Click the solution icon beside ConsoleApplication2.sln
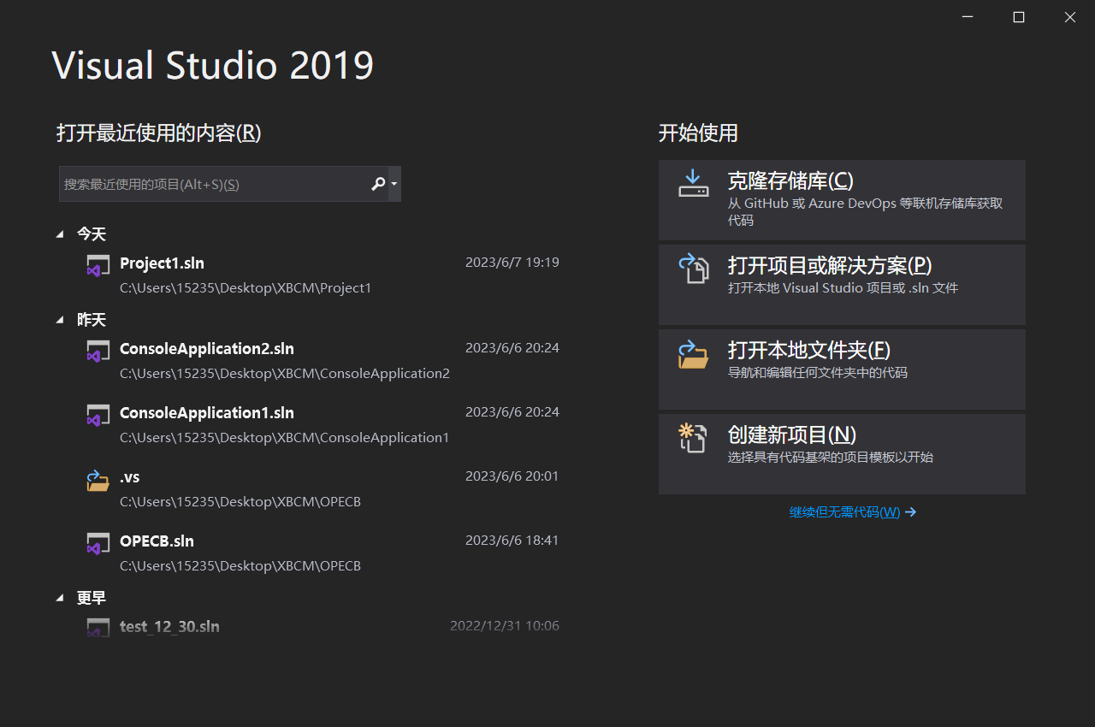 pos(98,351)
